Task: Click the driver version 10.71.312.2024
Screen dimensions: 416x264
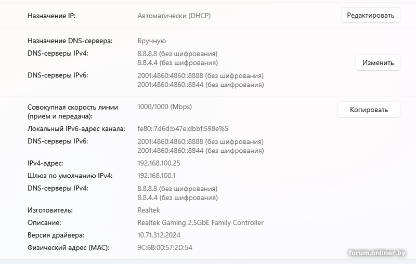Action: [x=159, y=235]
